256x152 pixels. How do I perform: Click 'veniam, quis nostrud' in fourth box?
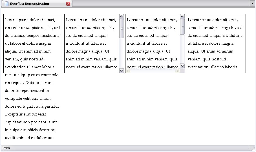coord(207,59)
